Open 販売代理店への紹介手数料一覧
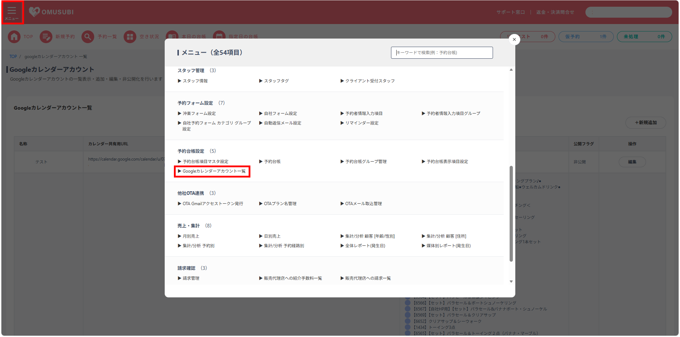The height and width of the screenshot is (337, 680). coord(290,278)
